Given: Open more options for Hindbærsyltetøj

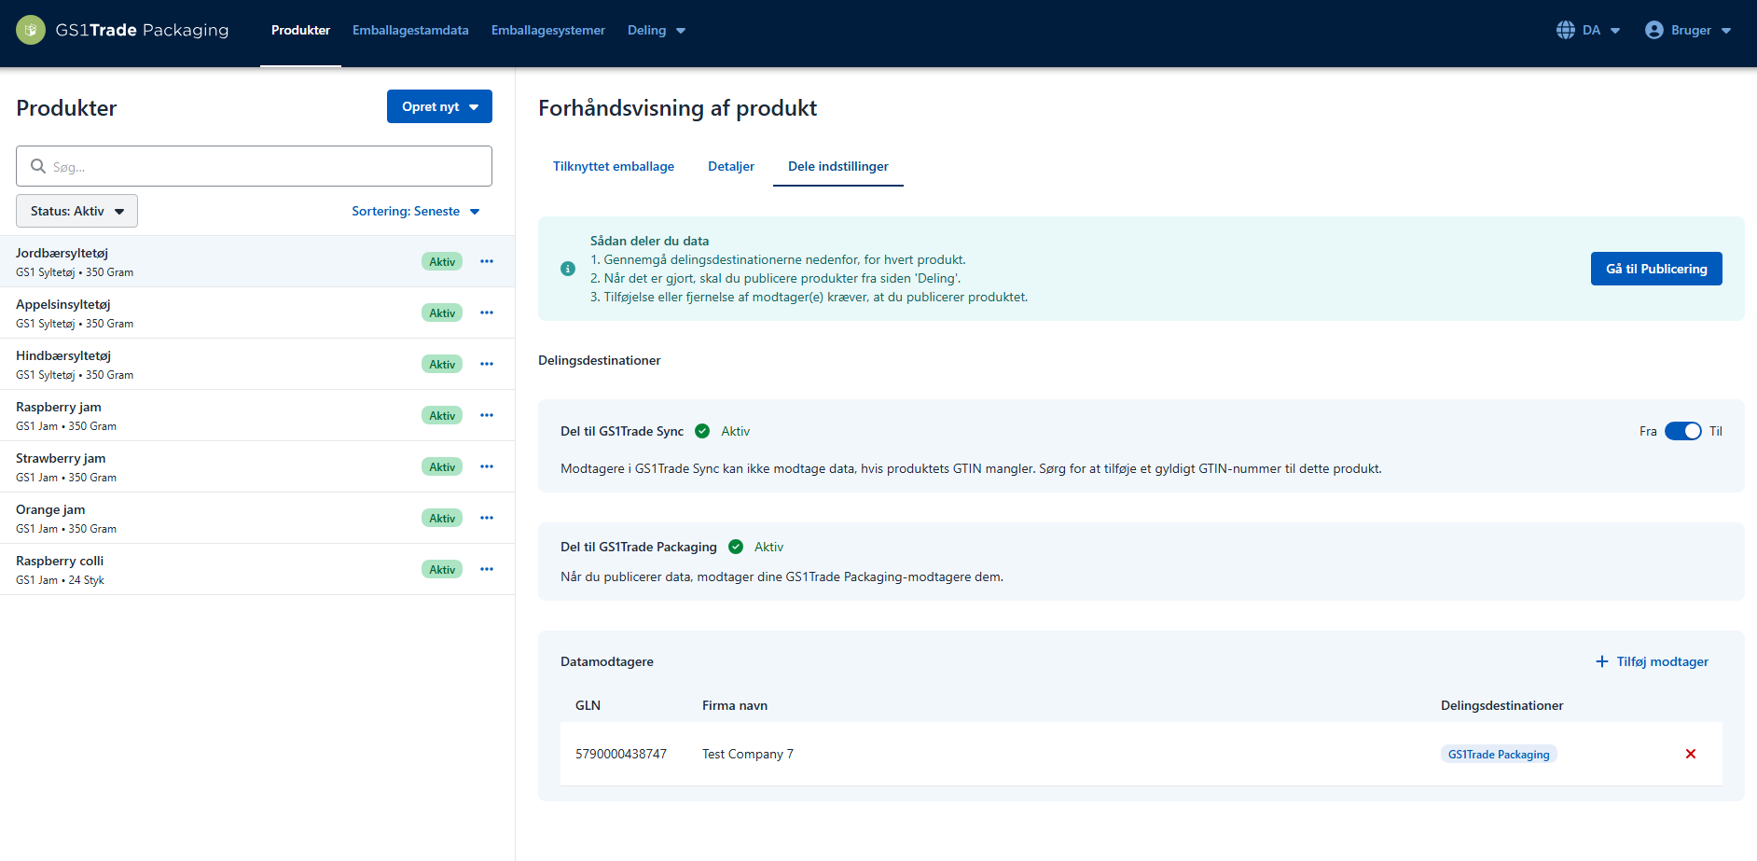Looking at the screenshot, I should 487,364.
